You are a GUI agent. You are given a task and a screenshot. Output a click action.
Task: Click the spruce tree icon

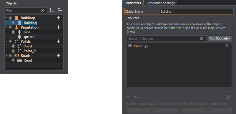pos(19,37)
